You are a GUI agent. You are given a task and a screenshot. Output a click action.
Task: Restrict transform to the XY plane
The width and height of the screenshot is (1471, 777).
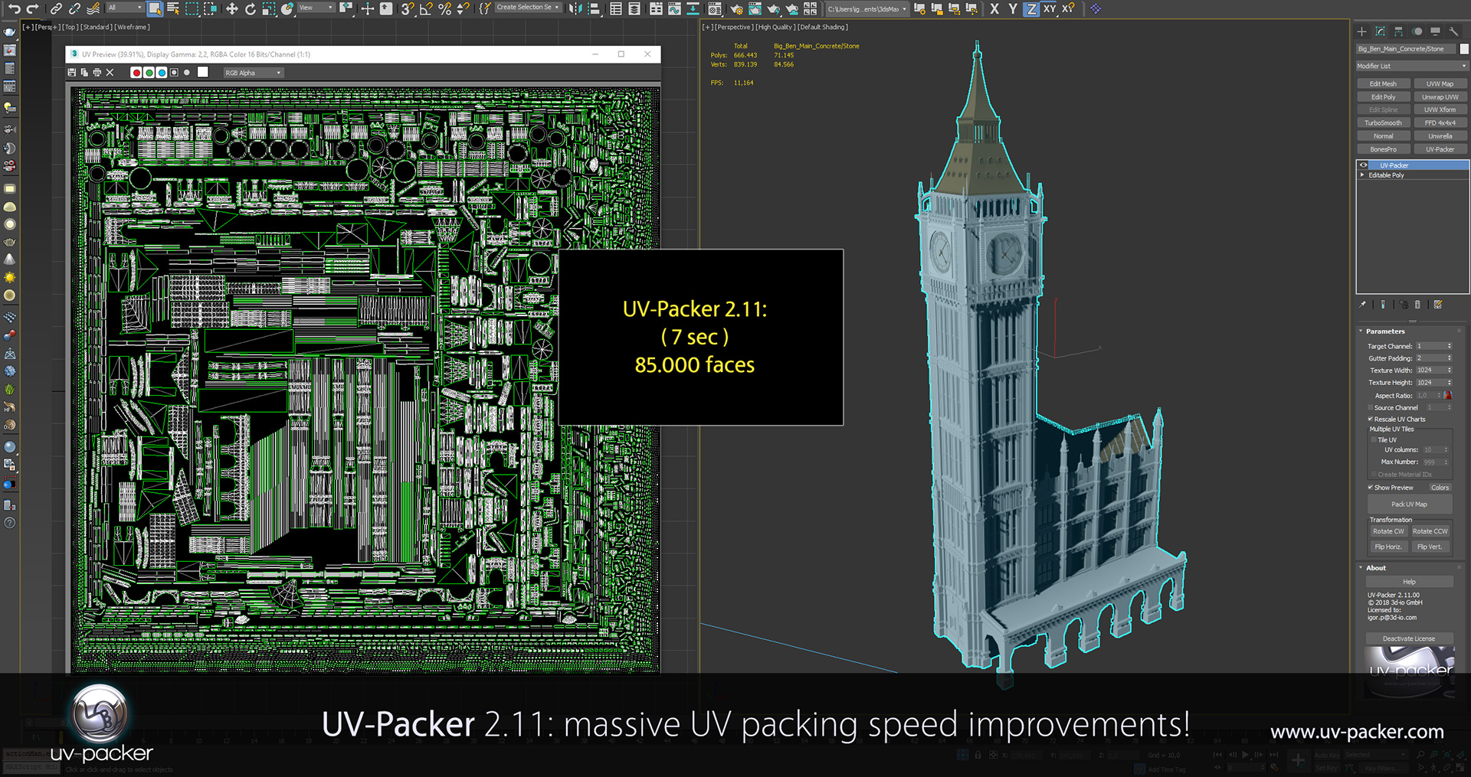[1050, 8]
